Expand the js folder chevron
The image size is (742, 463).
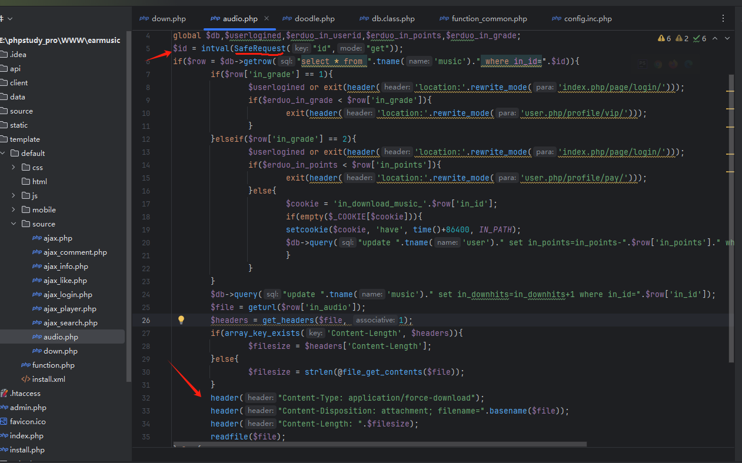pos(14,195)
